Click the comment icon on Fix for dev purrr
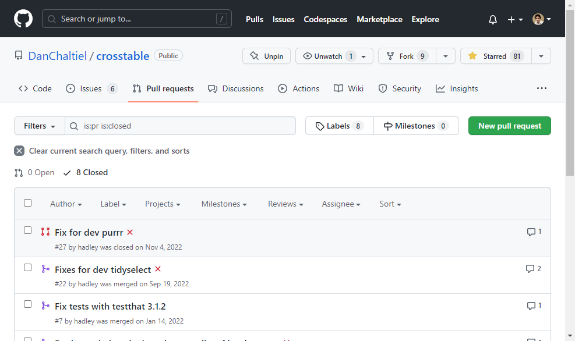575x341 pixels. (531, 232)
